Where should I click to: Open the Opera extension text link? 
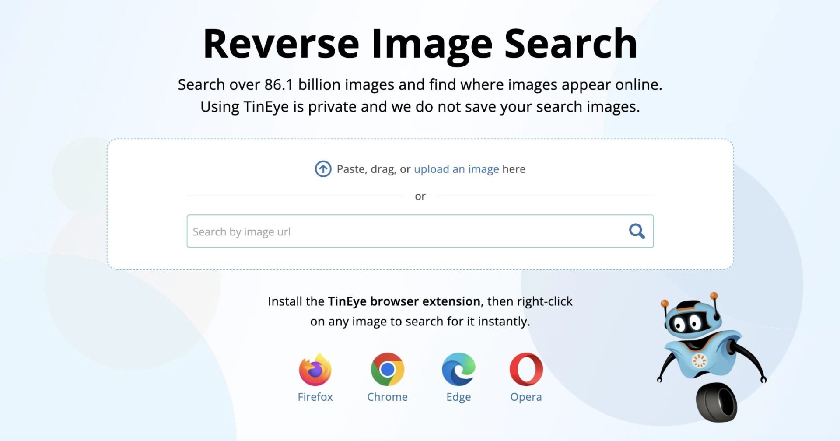click(x=526, y=397)
